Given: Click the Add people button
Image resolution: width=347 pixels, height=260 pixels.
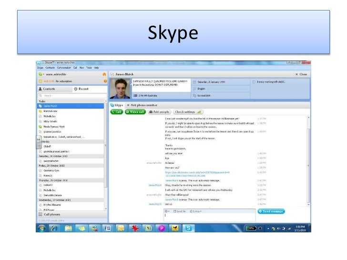Looking at the screenshot, I should coord(159,112).
